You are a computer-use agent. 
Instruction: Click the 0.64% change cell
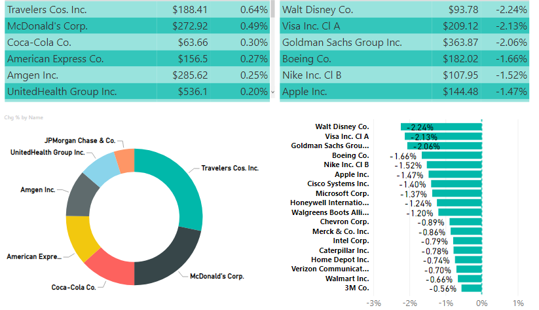(x=253, y=10)
